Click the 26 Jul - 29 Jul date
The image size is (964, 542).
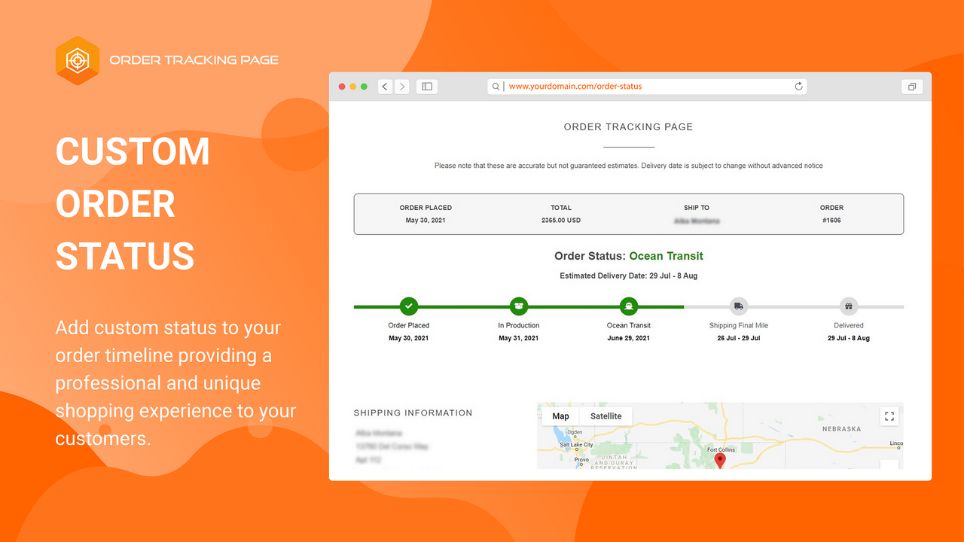(x=739, y=339)
